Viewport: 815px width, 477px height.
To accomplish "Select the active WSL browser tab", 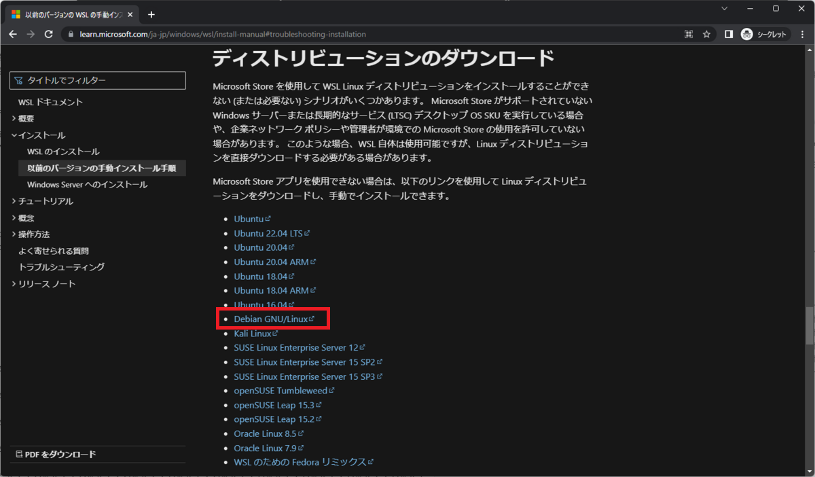I will pos(72,14).
